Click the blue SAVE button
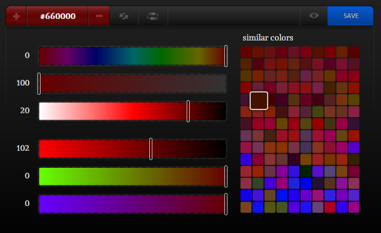This screenshot has height=233, width=381. (x=351, y=16)
